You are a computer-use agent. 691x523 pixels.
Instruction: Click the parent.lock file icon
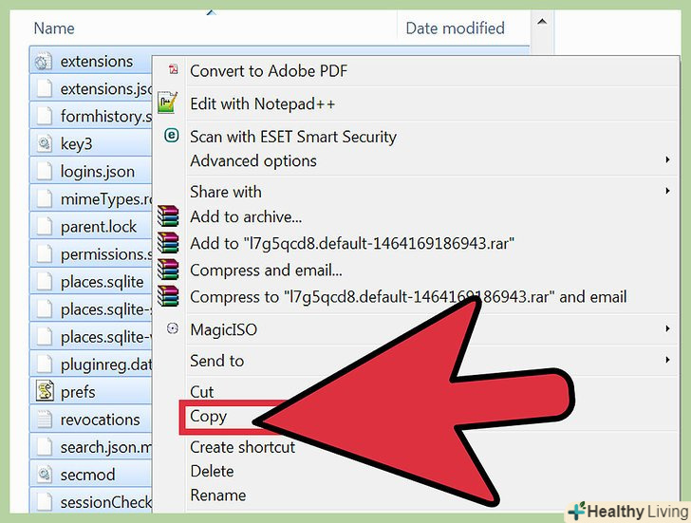(44, 226)
